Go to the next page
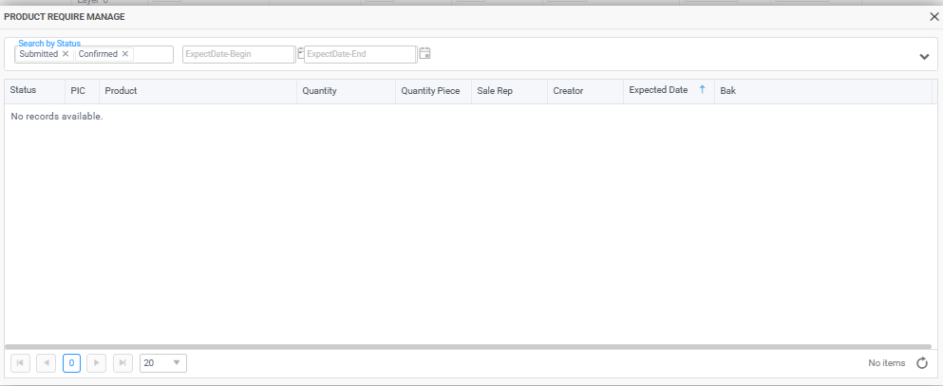This screenshot has height=386, width=943. [x=97, y=363]
